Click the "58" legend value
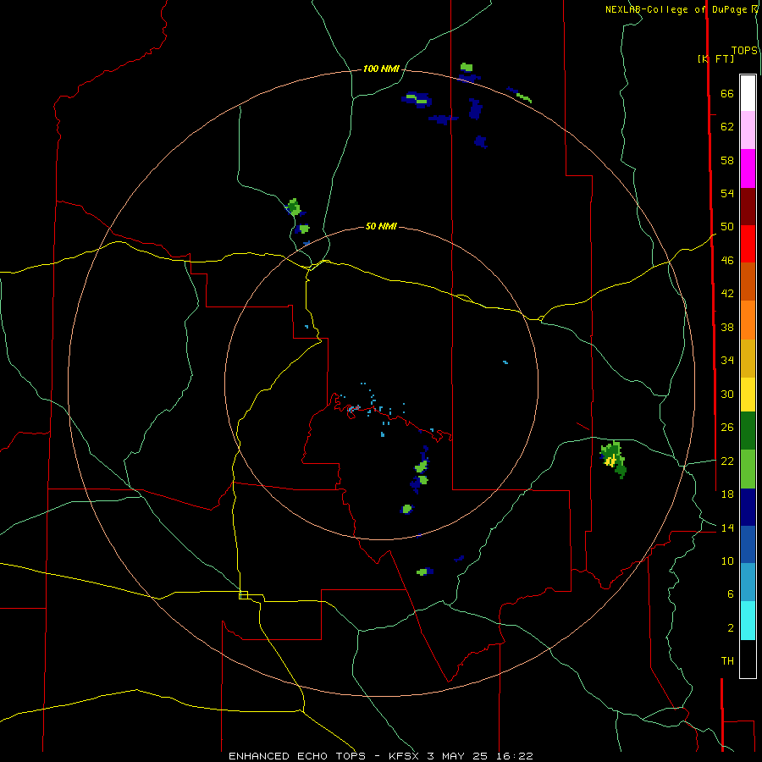 pos(727,160)
